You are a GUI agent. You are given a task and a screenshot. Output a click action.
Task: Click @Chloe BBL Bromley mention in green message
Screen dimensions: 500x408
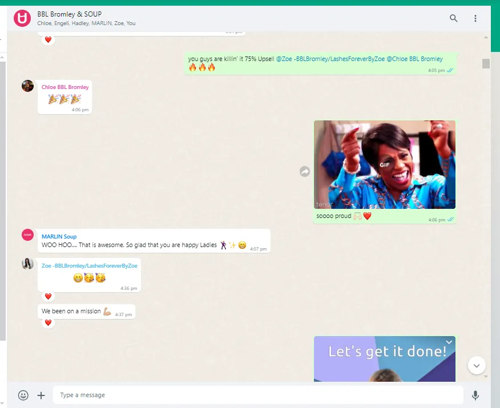(x=414, y=59)
